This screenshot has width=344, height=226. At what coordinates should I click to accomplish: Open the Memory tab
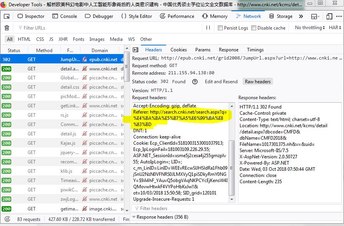click(x=215, y=16)
